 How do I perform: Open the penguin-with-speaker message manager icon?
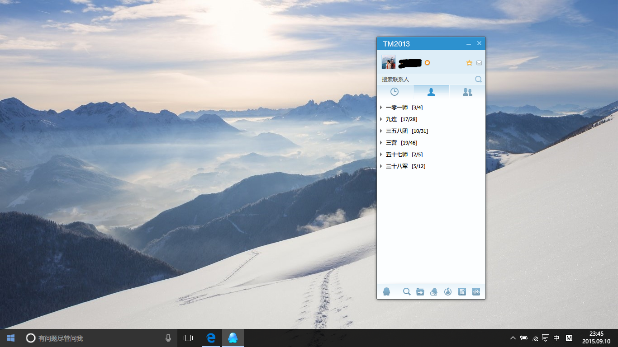[434, 291]
